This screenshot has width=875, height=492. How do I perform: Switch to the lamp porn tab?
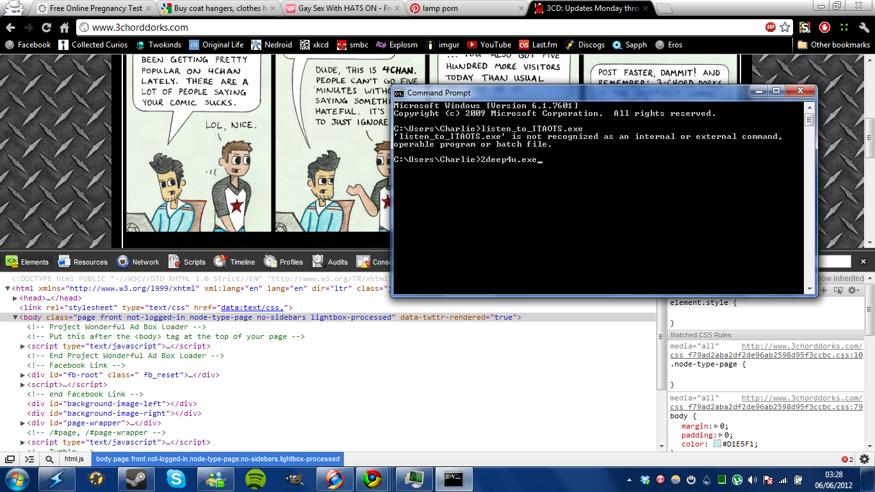[468, 9]
